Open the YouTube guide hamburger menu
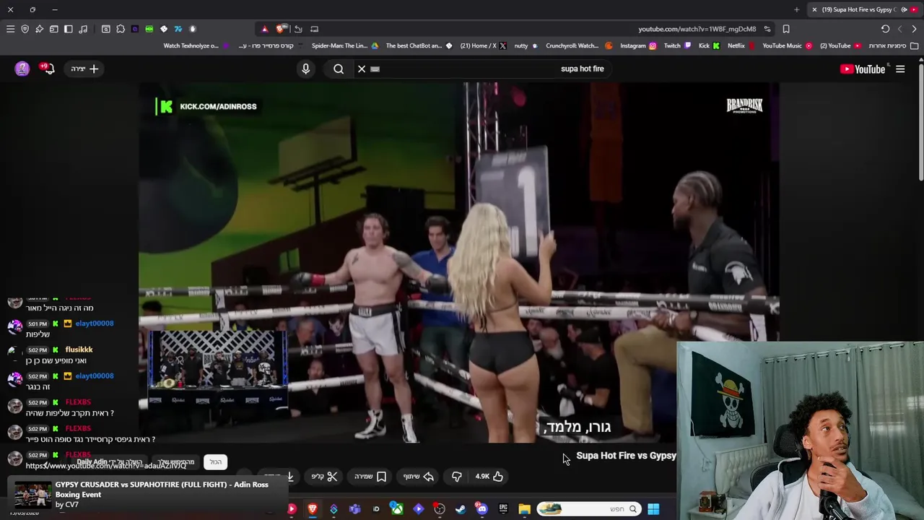This screenshot has height=520, width=924. tap(900, 69)
